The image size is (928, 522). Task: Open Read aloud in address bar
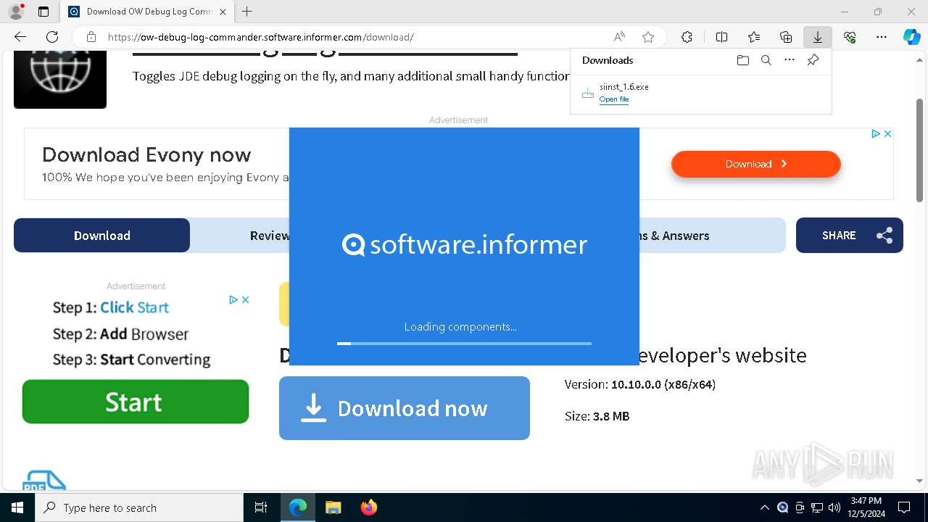coord(619,37)
